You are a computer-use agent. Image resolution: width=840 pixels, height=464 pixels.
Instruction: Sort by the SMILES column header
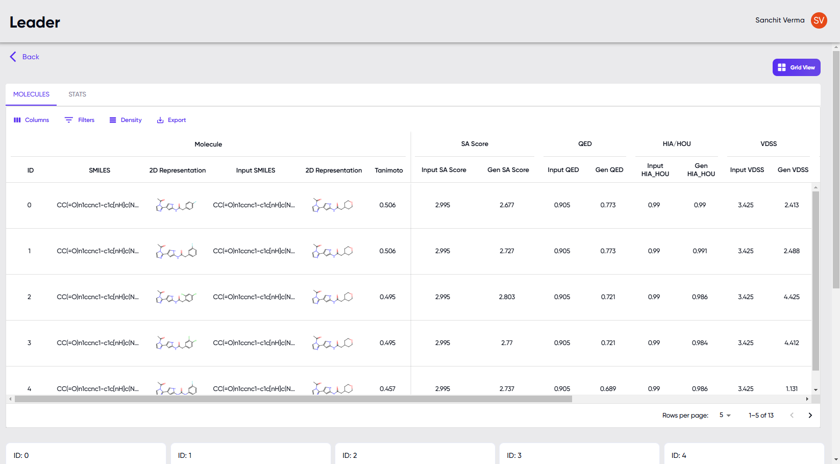(x=100, y=170)
